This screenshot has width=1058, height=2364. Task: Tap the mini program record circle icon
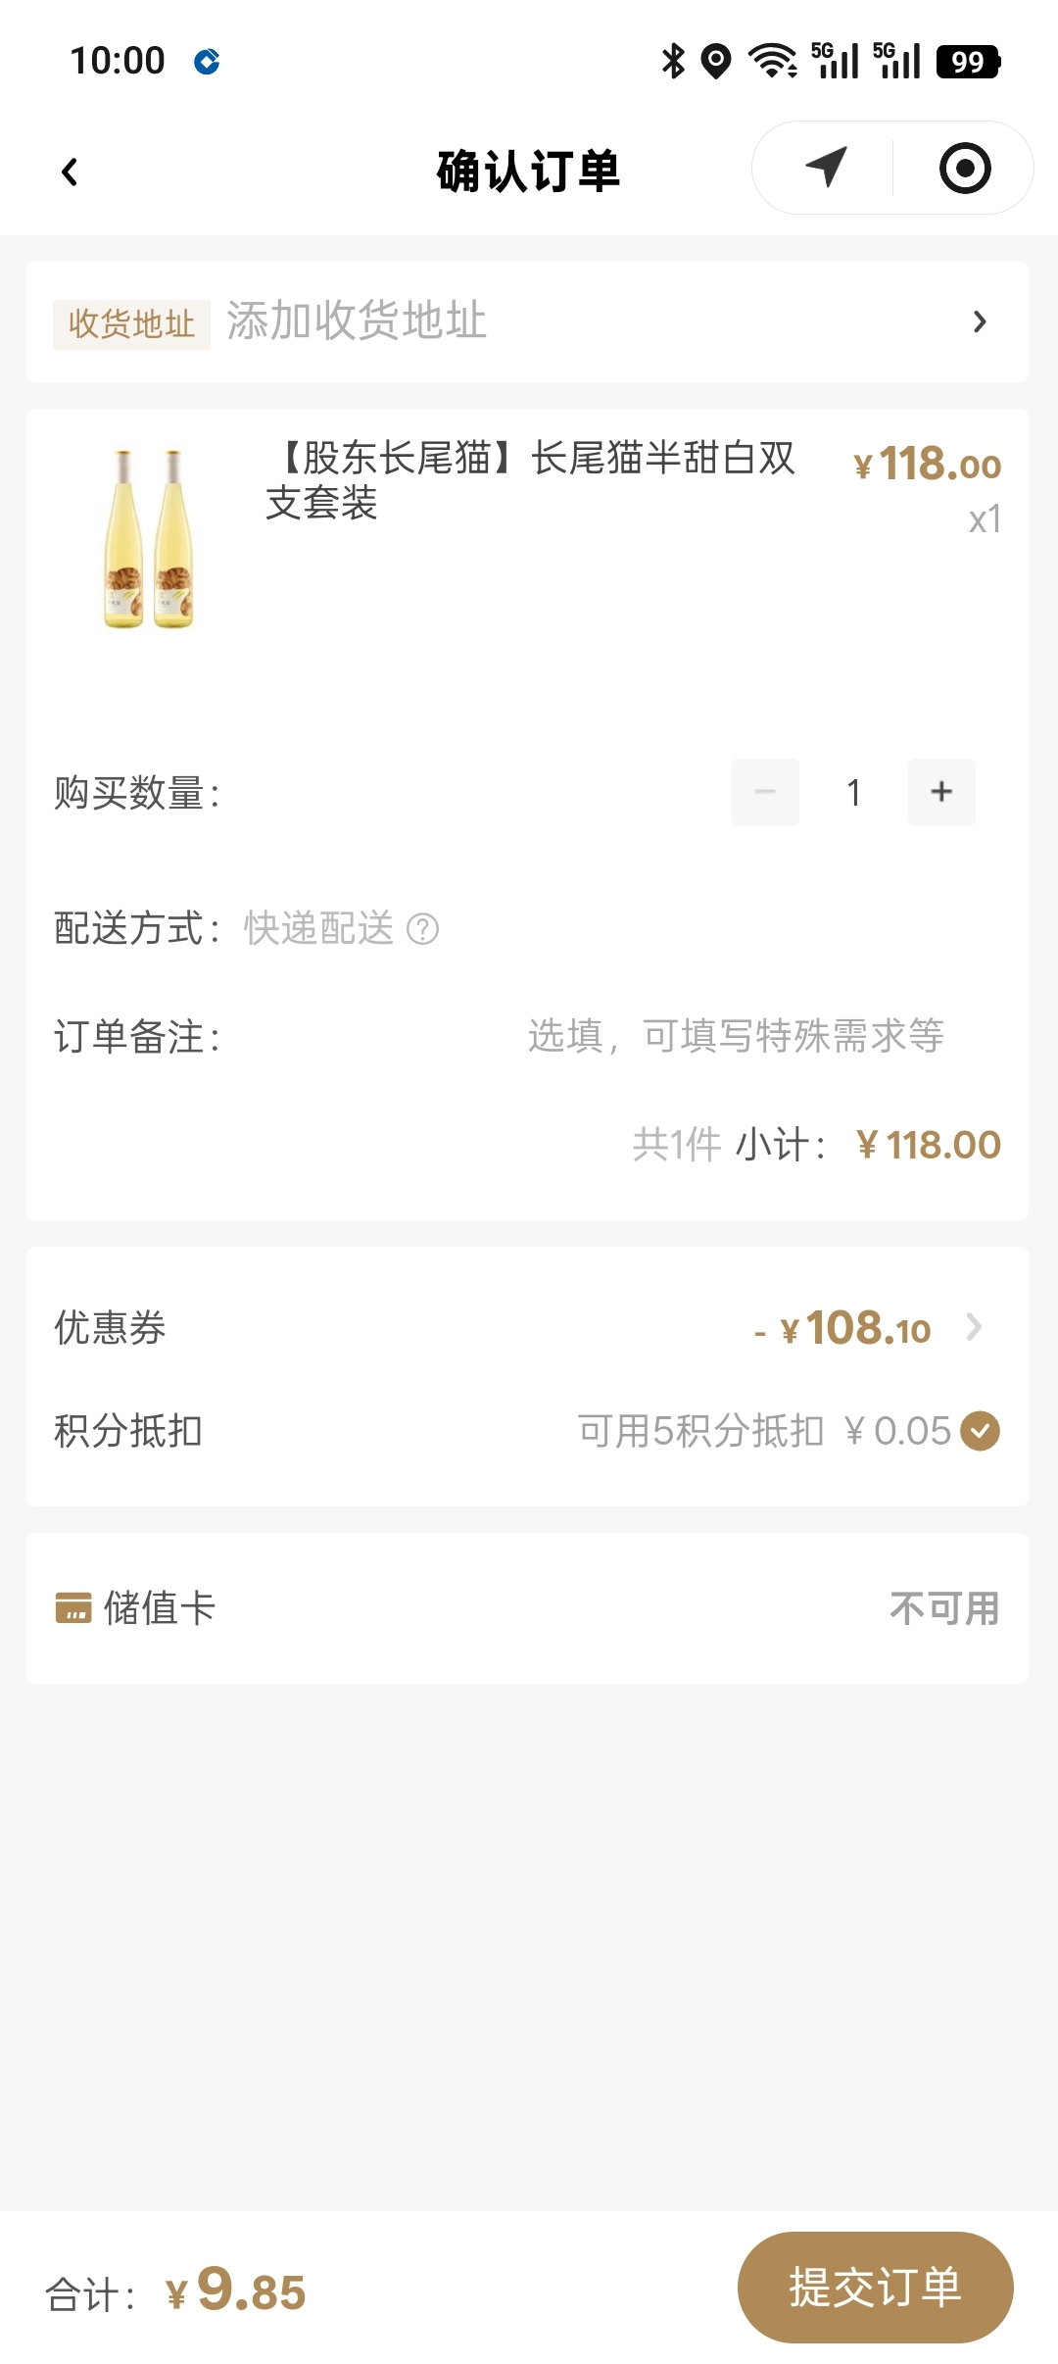click(x=964, y=168)
